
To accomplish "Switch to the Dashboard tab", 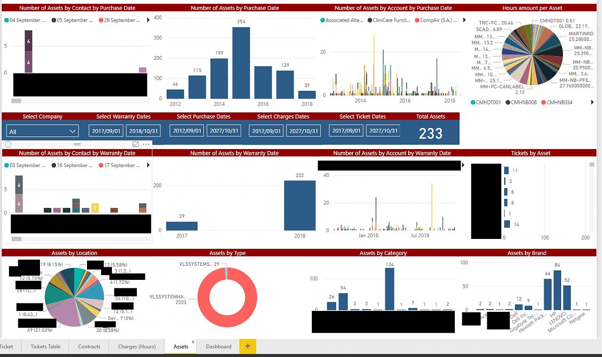I will (x=218, y=347).
